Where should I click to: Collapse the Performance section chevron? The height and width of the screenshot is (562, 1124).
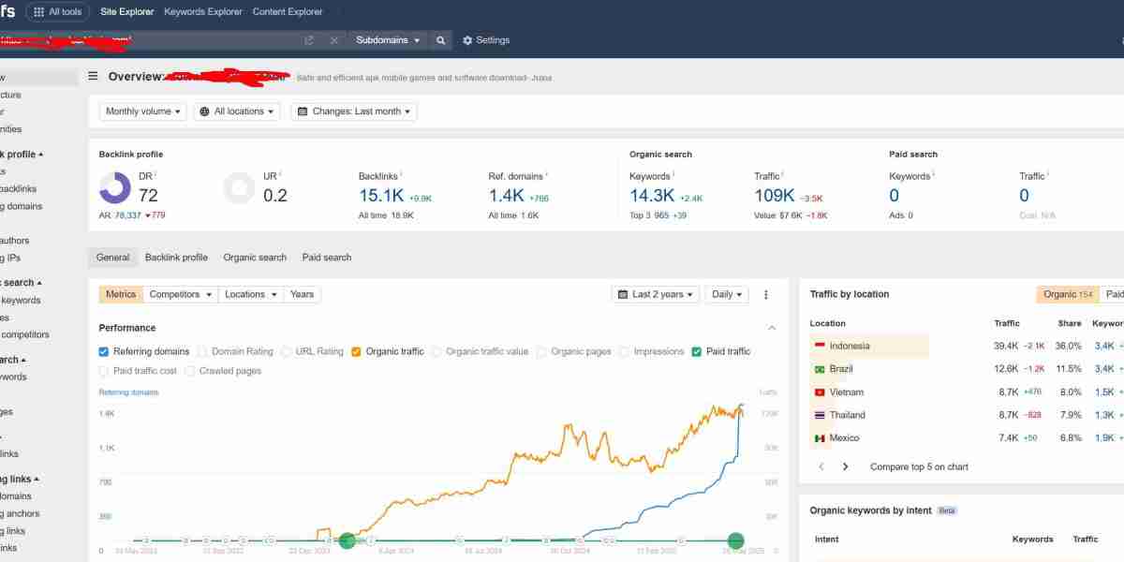(x=772, y=328)
